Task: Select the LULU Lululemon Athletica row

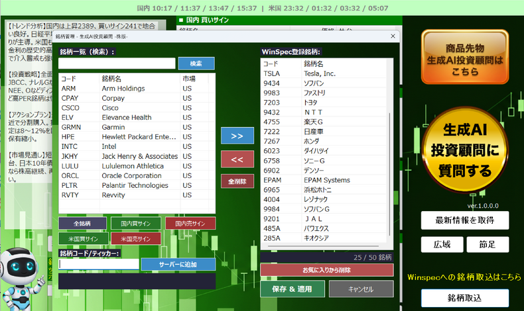Action: coord(137,166)
